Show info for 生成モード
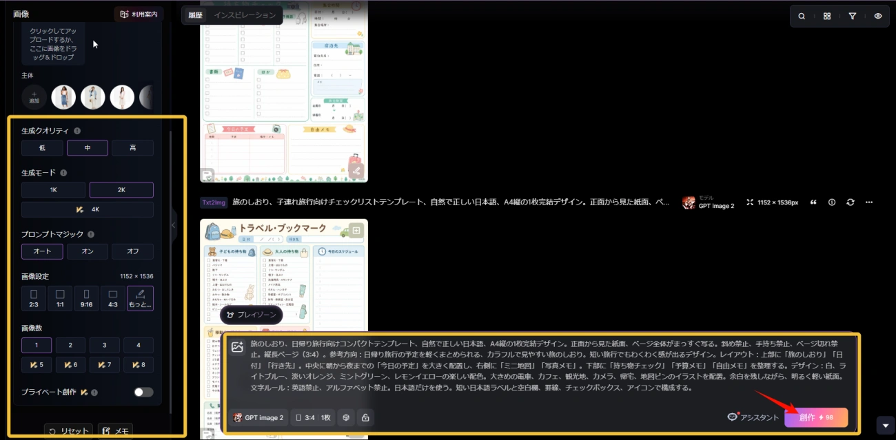Image resolution: width=896 pixels, height=440 pixels. [63, 173]
